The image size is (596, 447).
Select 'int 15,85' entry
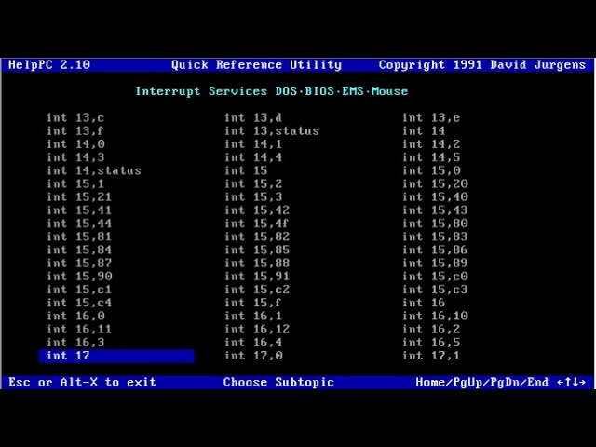[257, 251]
